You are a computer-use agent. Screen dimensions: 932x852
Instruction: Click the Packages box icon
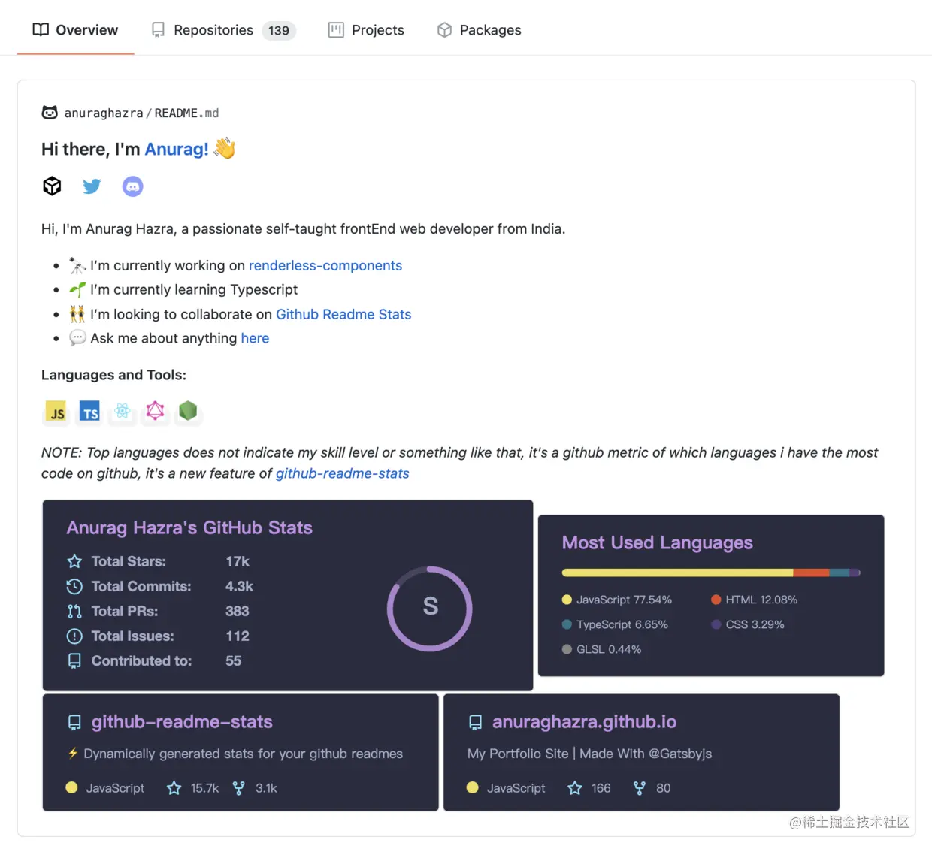(x=445, y=30)
